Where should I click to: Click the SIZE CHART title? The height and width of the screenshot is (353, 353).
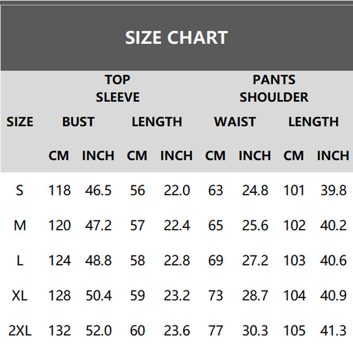(x=176, y=38)
